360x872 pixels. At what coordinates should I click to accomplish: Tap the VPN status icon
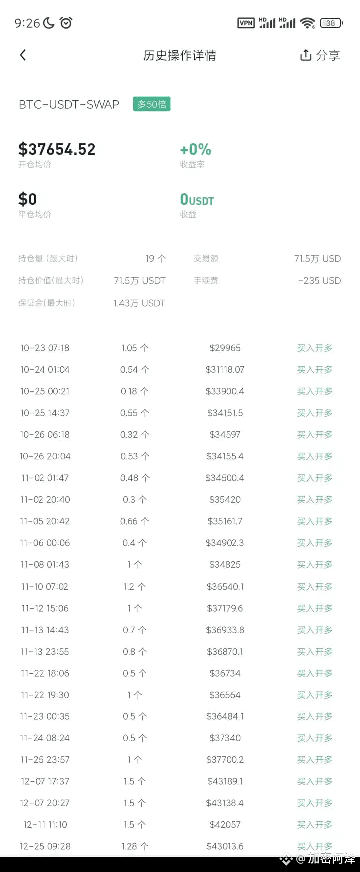pyautogui.click(x=246, y=23)
